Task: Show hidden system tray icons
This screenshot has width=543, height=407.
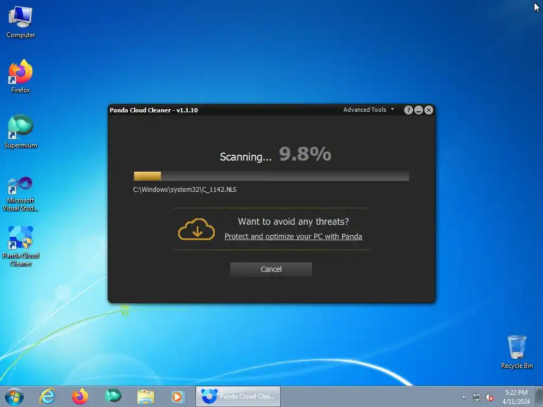Action: click(x=463, y=397)
